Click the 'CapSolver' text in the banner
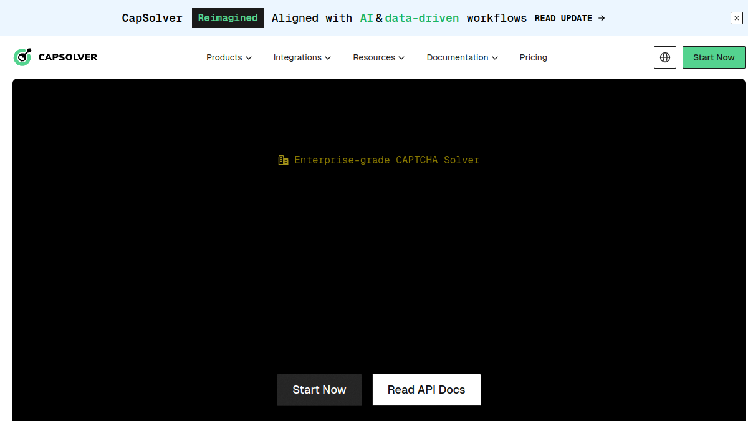The width and height of the screenshot is (748, 421). coord(152,18)
